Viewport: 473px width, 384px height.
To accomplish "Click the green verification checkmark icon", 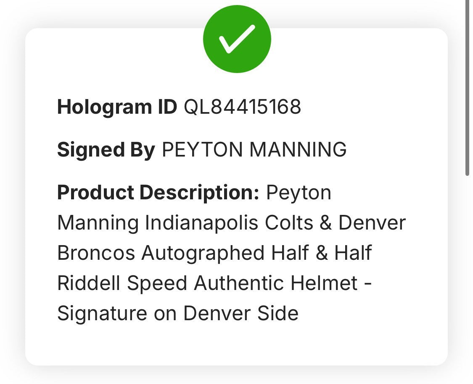I will click(x=237, y=39).
